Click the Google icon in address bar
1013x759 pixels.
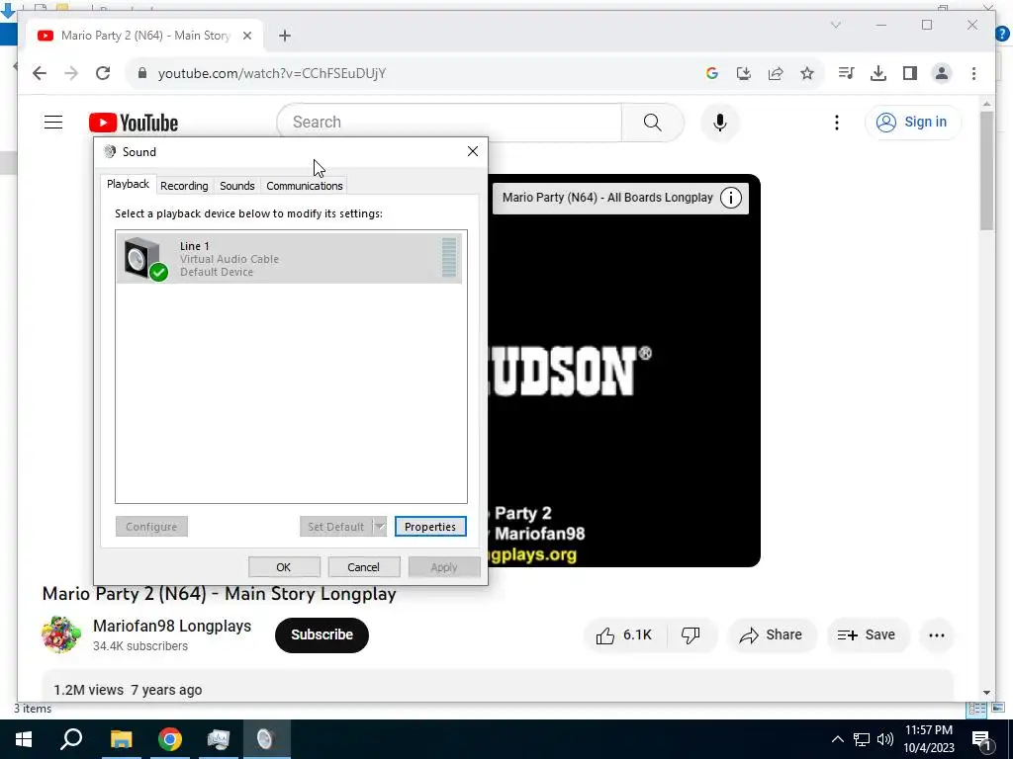coord(712,73)
